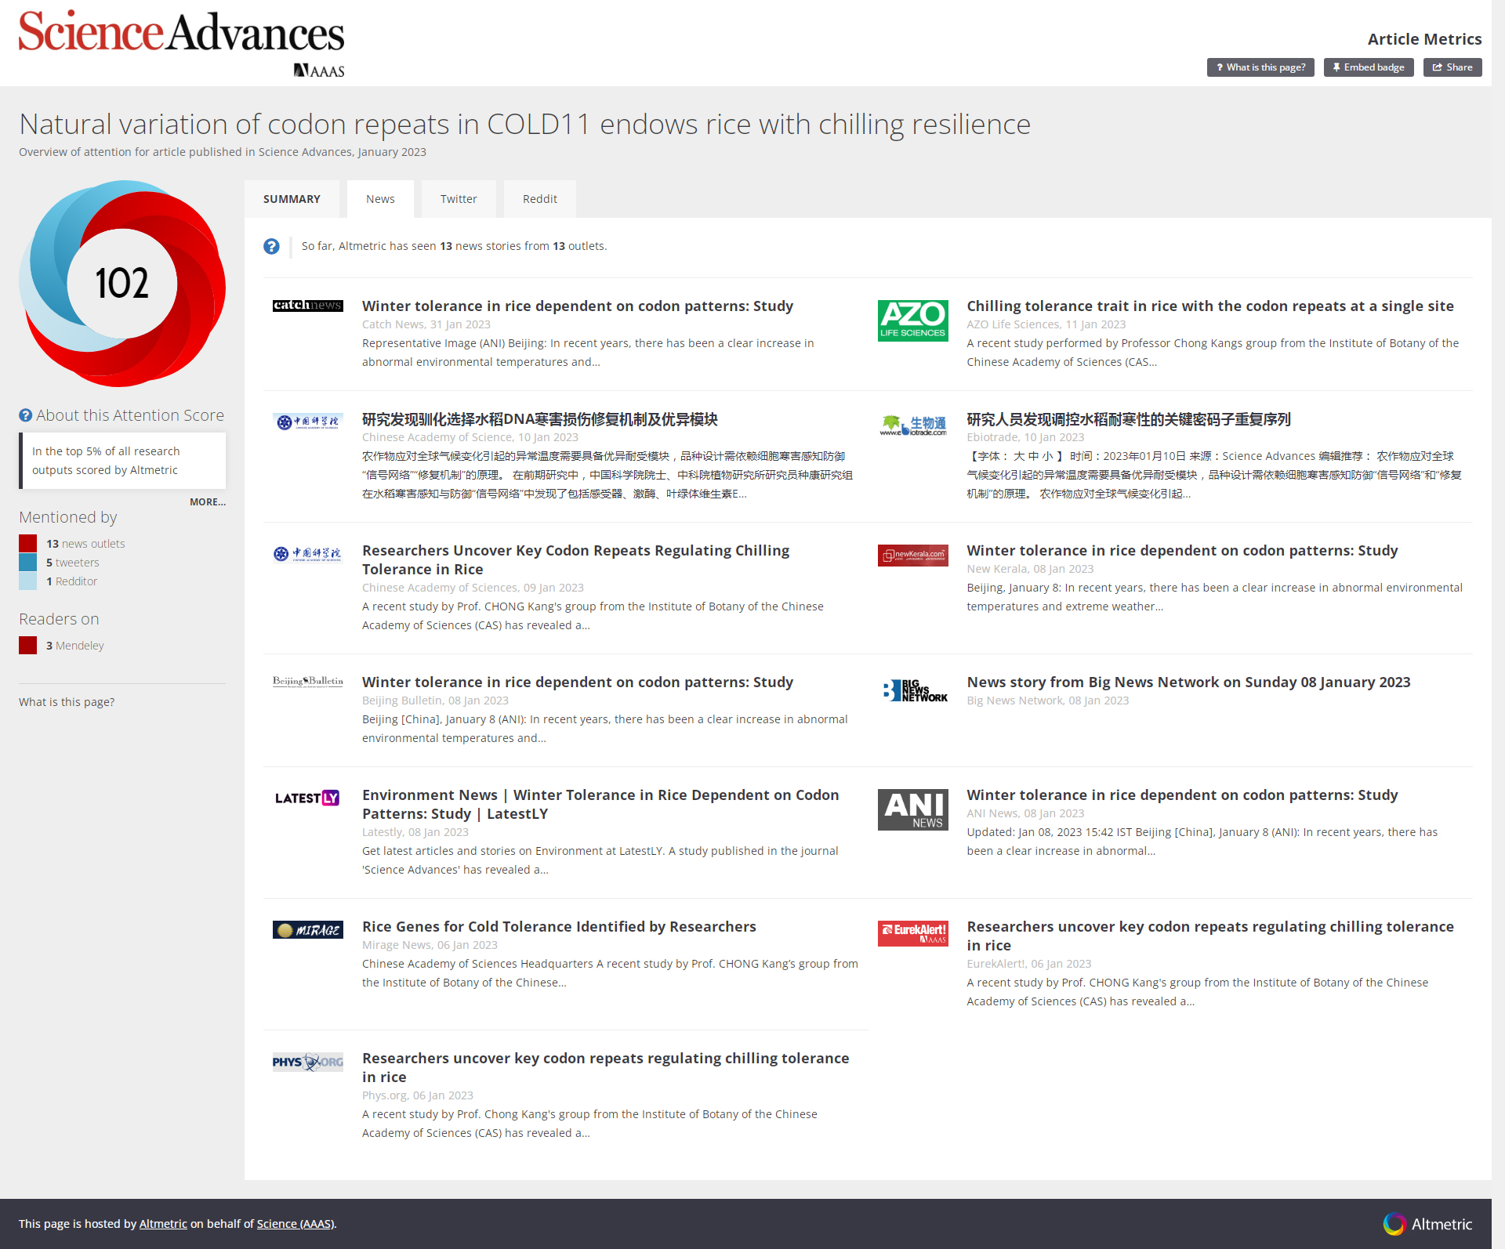Viewport: 1505px width, 1249px height.
Task: Click the light blue Redditor color swatch
Action: click(27, 581)
